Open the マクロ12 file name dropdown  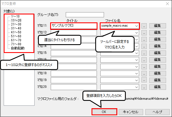tap(137, 33)
